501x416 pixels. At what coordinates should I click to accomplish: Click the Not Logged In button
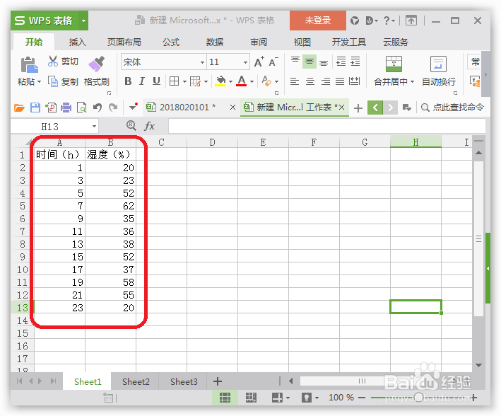click(x=317, y=20)
